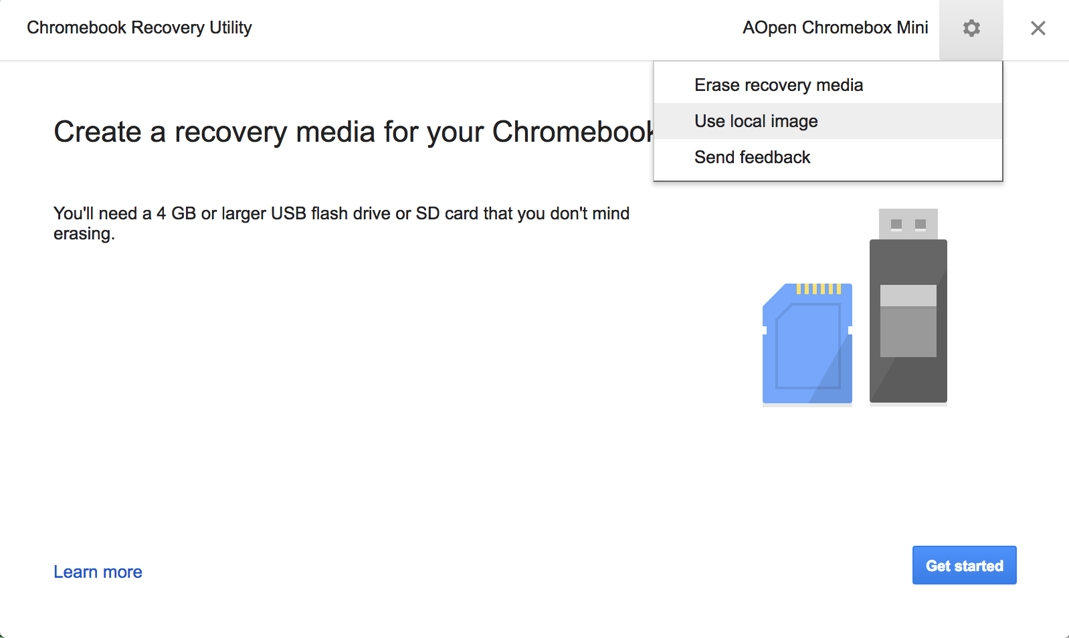Click the AOpen Chromebox Mini model name

[x=835, y=28]
